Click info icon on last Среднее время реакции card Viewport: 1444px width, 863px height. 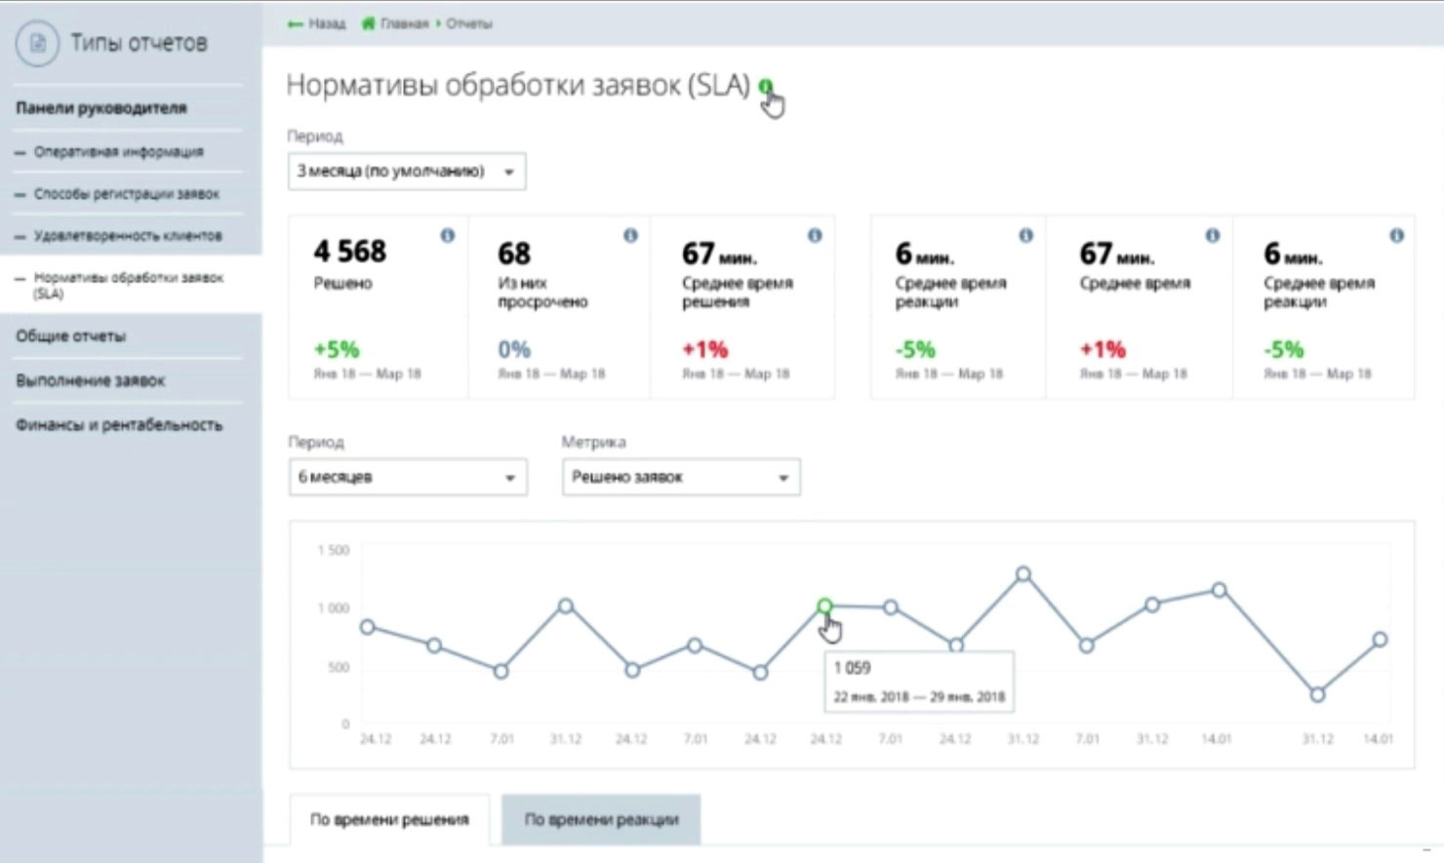pos(1396,235)
